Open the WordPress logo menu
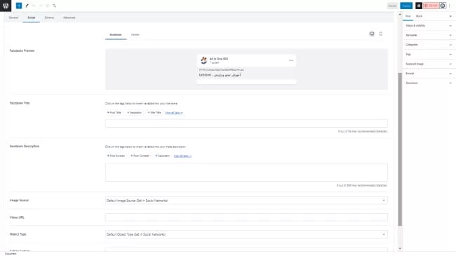 [6, 6]
